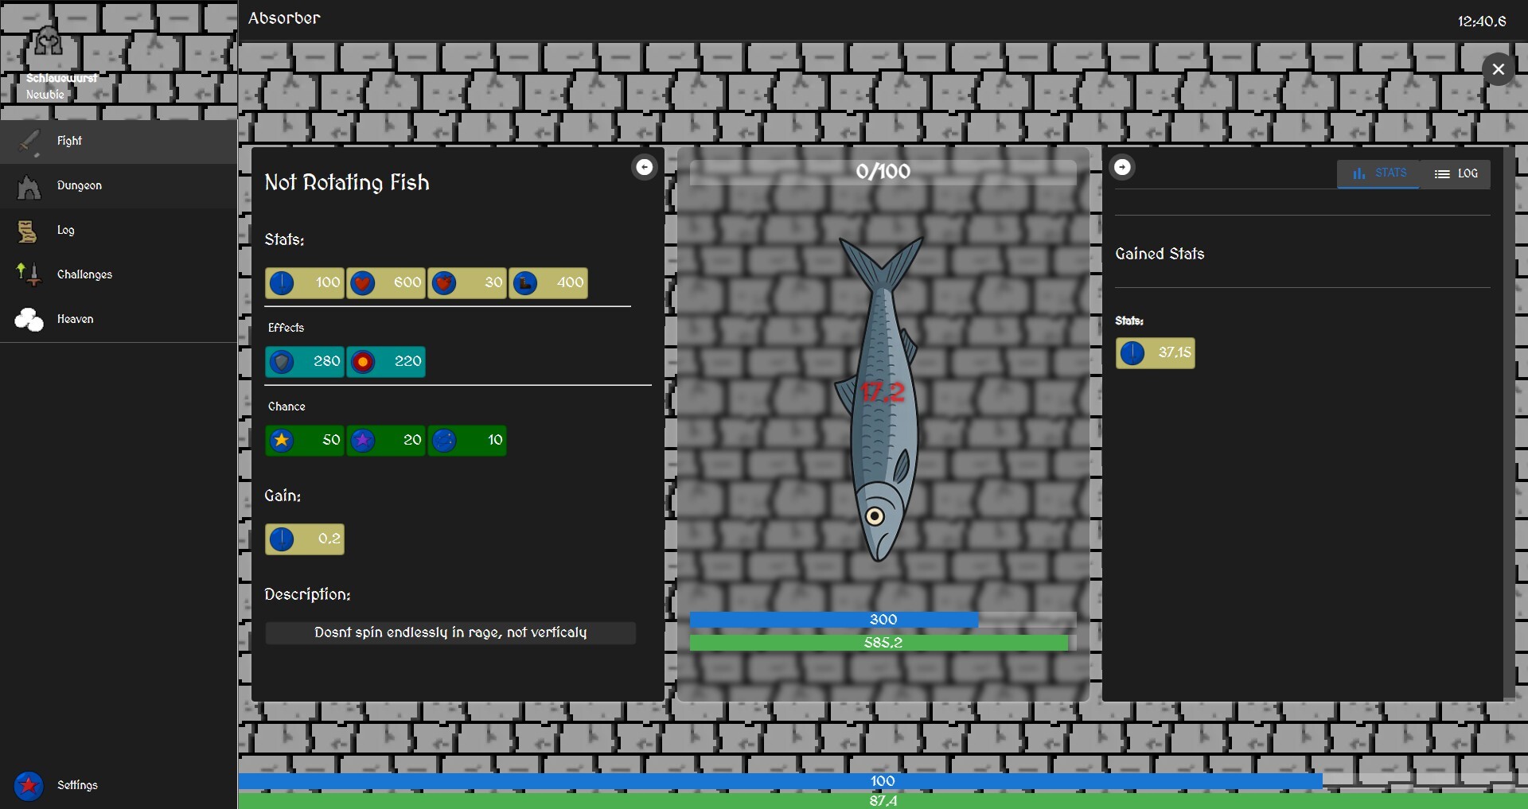Collapse the Gained Stats panel arrow
The width and height of the screenshot is (1528, 809).
click(x=1122, y=167)
